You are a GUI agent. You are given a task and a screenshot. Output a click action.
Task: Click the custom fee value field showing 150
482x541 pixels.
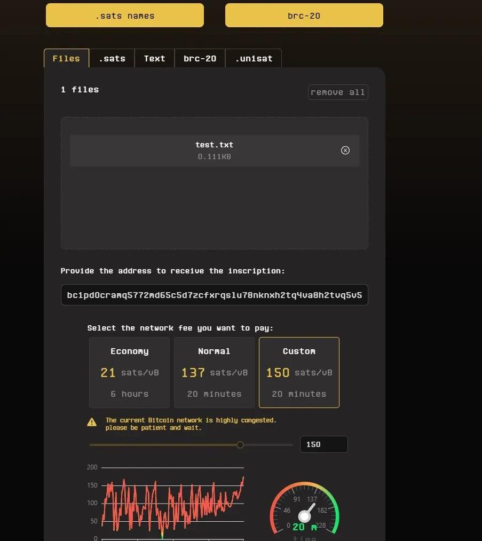(323, 444)
